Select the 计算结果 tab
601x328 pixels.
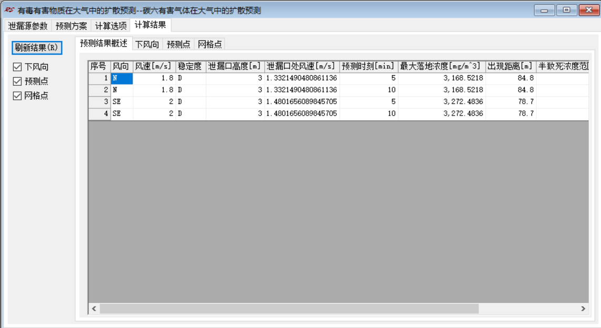151,25
